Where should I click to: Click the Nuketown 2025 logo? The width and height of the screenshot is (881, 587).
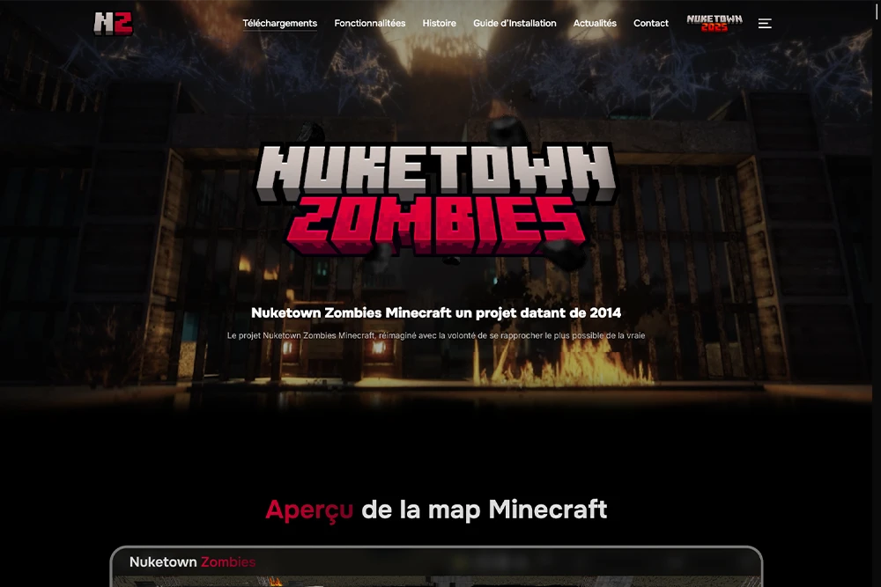click(714, 23)
